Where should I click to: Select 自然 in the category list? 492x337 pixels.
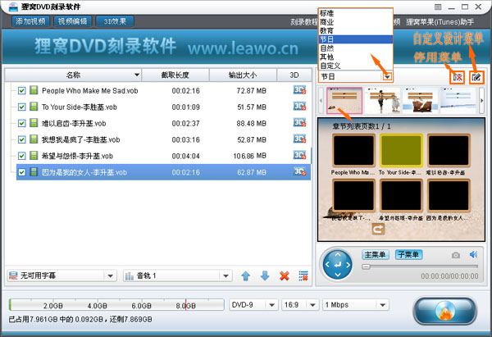(x=356, y=48)
